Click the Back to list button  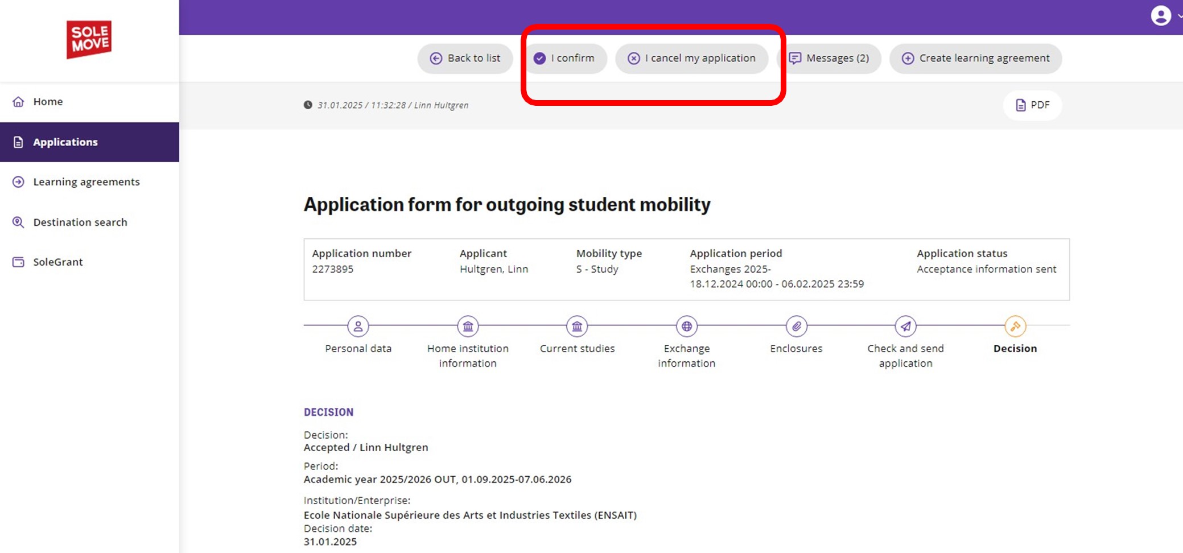[x=465, y=59]
